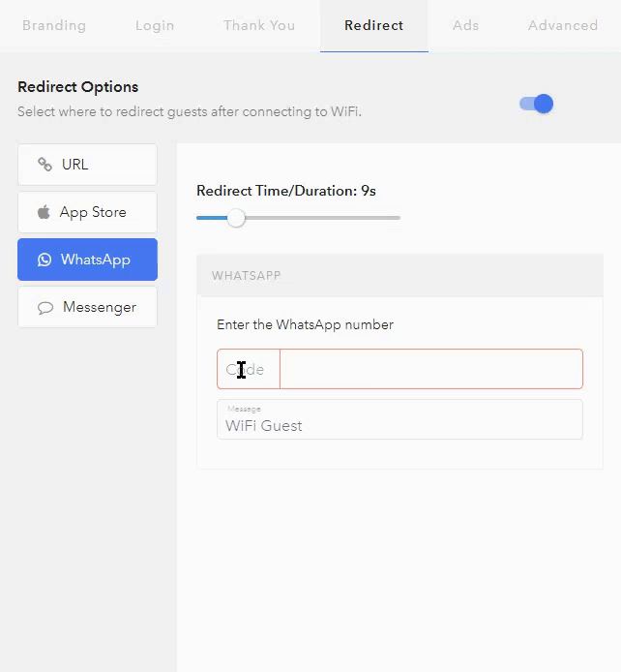Pick the Messenger redirect option
Image resolution: width=621 pixels, height=672 pixels.
[x=87, y=307]
